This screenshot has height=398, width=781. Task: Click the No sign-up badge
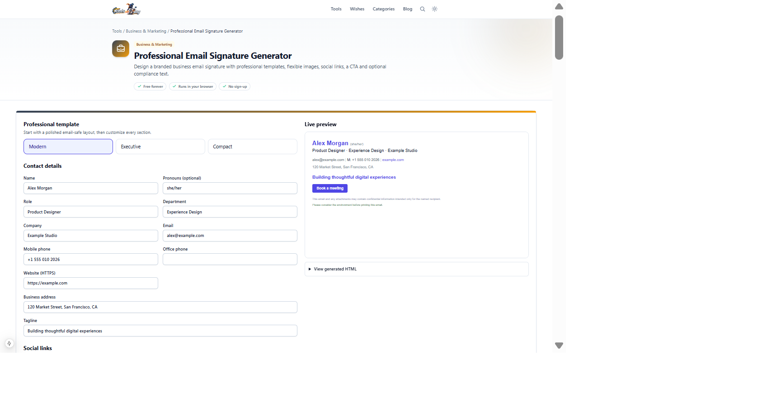[235, 86]
